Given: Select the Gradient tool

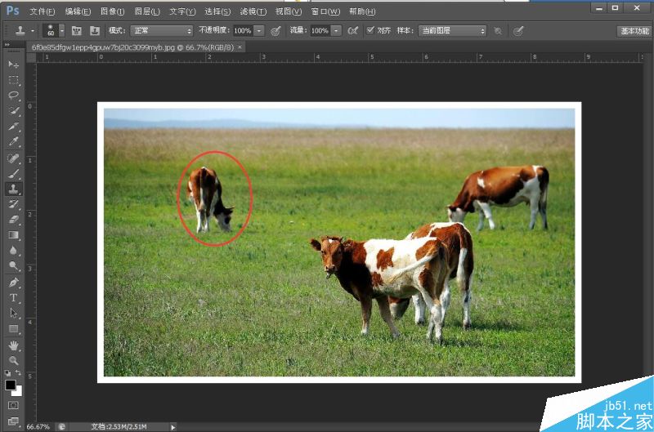Looking at the screenshot, I should point(13,235).
